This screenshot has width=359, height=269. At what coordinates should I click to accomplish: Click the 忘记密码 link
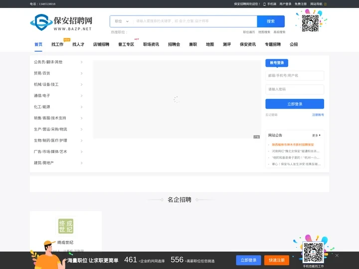coord(272,115)
